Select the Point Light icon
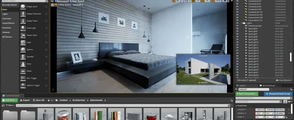This screenshot has height=120, width=294. click(23, 28)
